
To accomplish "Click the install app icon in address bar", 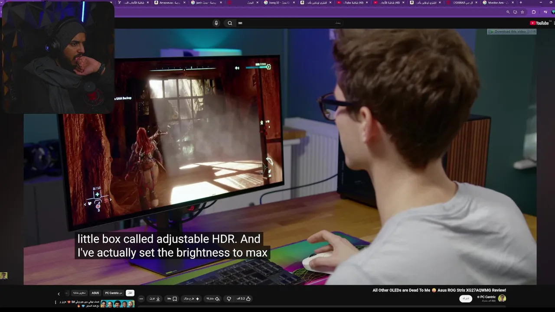I will click(x=515, y=12).
